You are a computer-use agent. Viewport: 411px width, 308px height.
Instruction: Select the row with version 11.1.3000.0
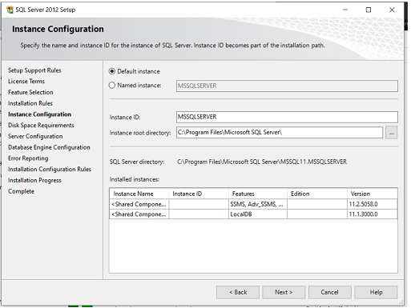click(253, 214)
